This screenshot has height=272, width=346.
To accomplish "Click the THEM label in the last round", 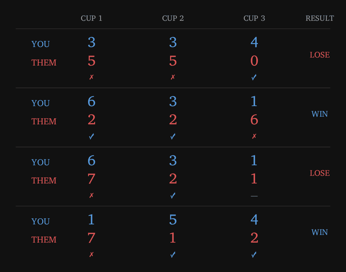I will point(44,240).
